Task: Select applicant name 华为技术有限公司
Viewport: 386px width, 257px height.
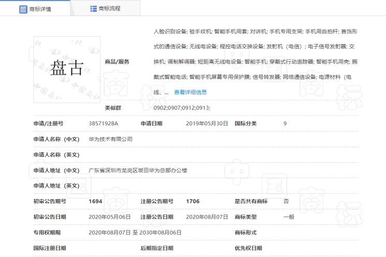Action: click(110, 139)
